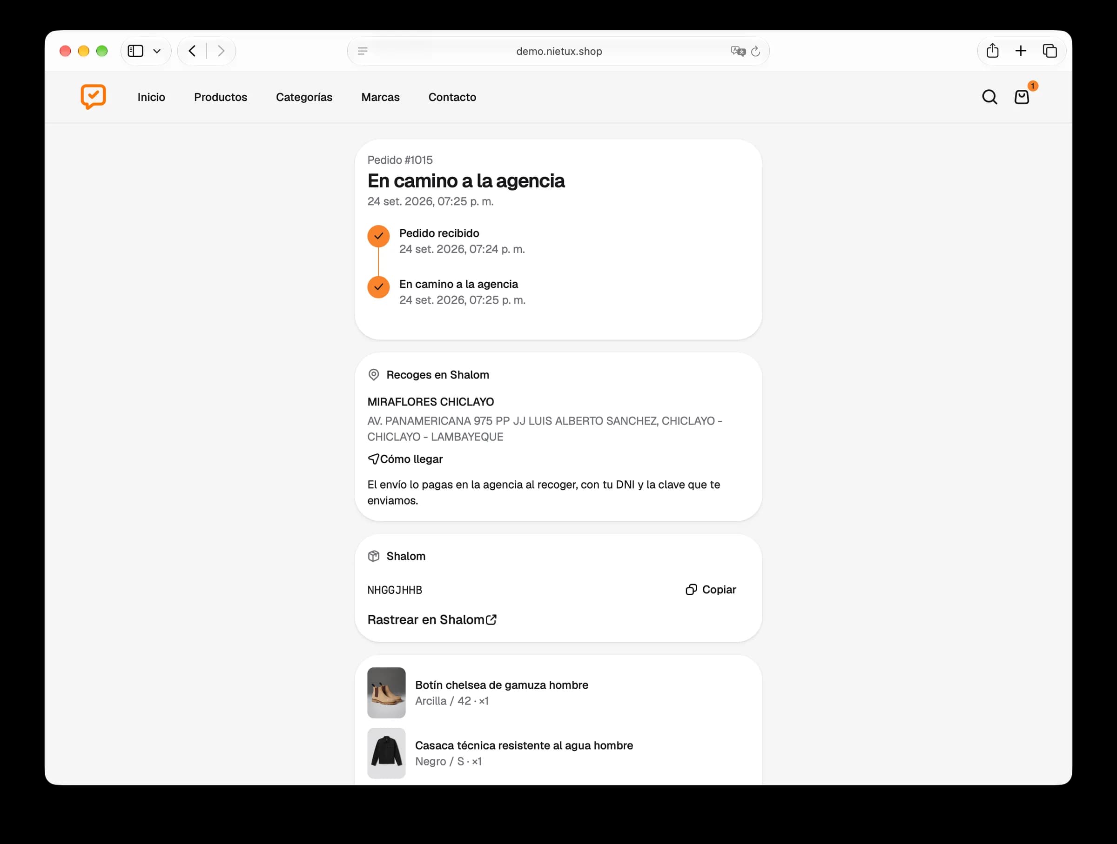Click Botín chelsea de gamuza hombre title
Viewport: 1117px width, 844px height.
tap(501, 685)
